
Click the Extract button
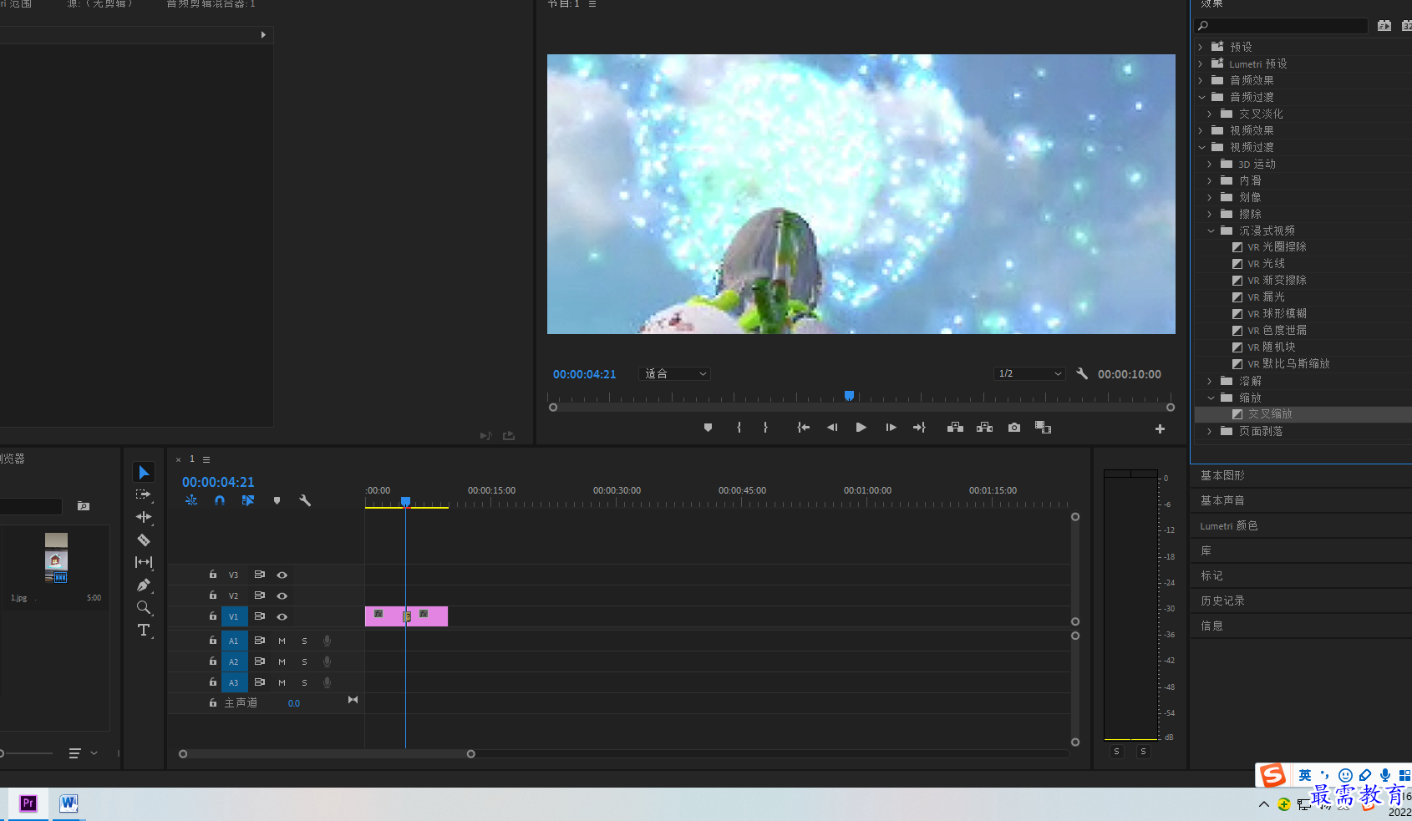click(984, 428)
